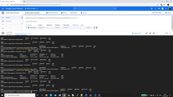Click the Google Cloud Platform logo text
The width and height of the screenshot is (173, 97).
click(x=14, y=8)
